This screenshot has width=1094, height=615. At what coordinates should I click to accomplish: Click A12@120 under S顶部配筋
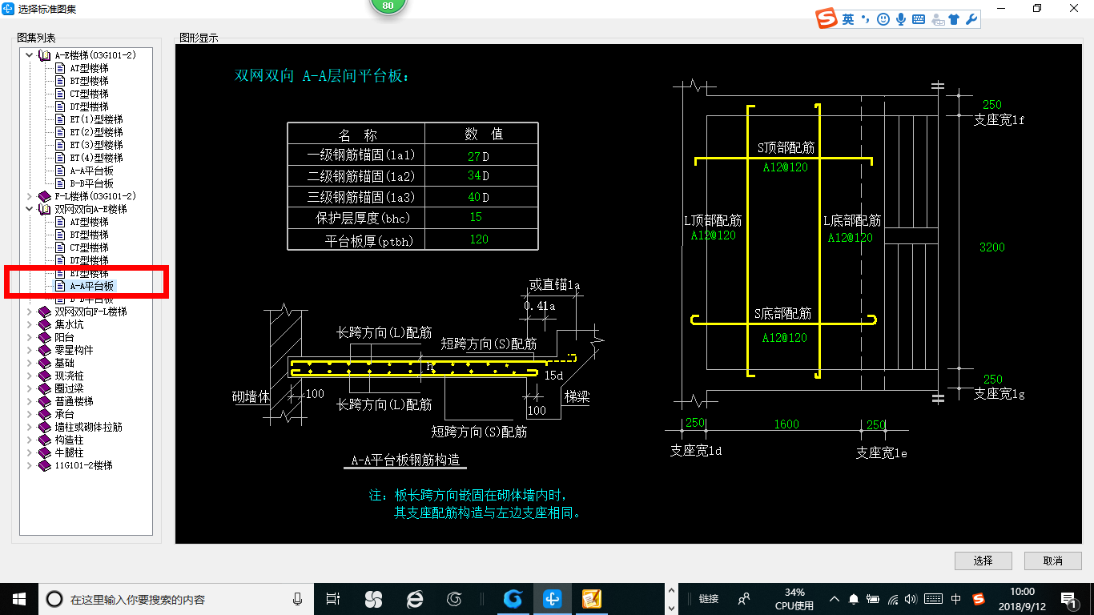click(785, 167)
